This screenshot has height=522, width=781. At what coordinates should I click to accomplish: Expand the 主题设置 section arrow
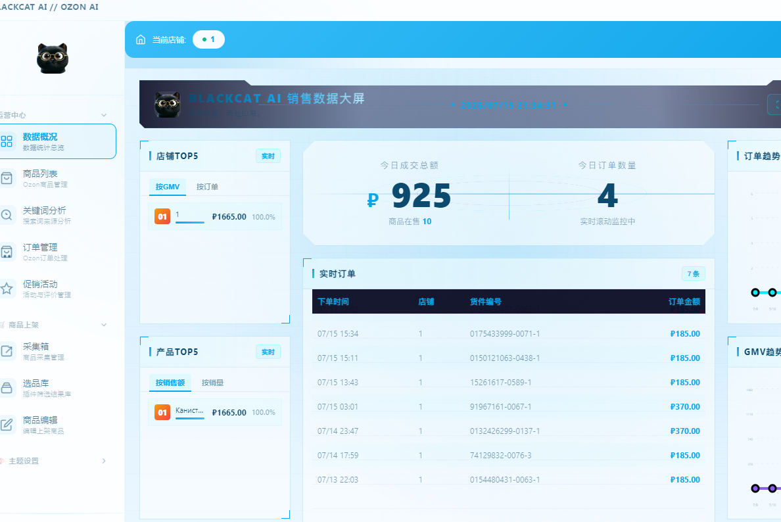(104, 461)
